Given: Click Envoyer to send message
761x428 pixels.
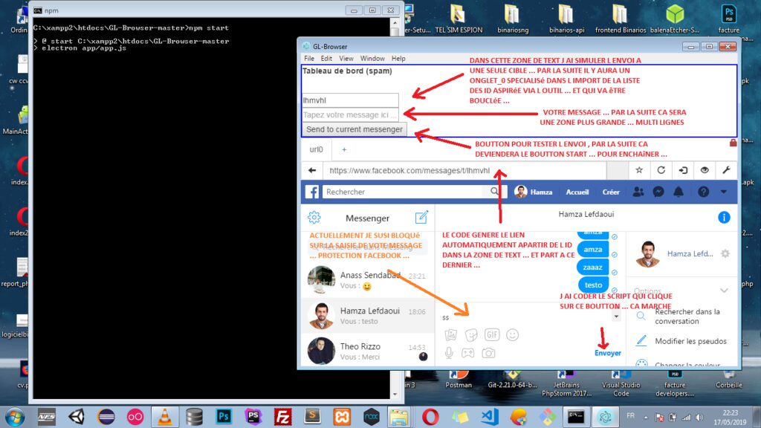Looking at the screenshot, I should [608, 353].
